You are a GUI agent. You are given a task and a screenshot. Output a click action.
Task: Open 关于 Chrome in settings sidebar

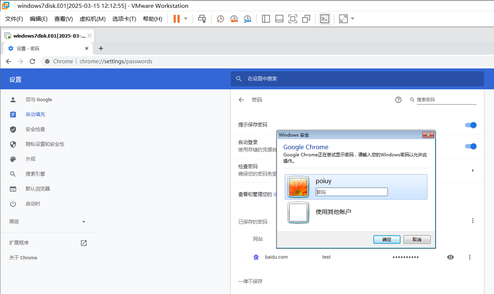(23, 258)
